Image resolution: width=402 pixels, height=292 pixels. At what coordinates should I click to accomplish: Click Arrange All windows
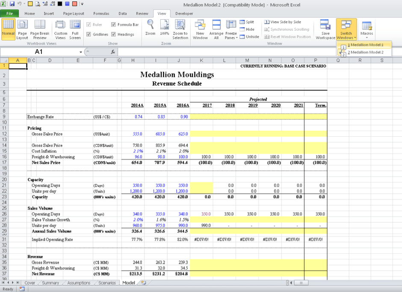[216, 29]
